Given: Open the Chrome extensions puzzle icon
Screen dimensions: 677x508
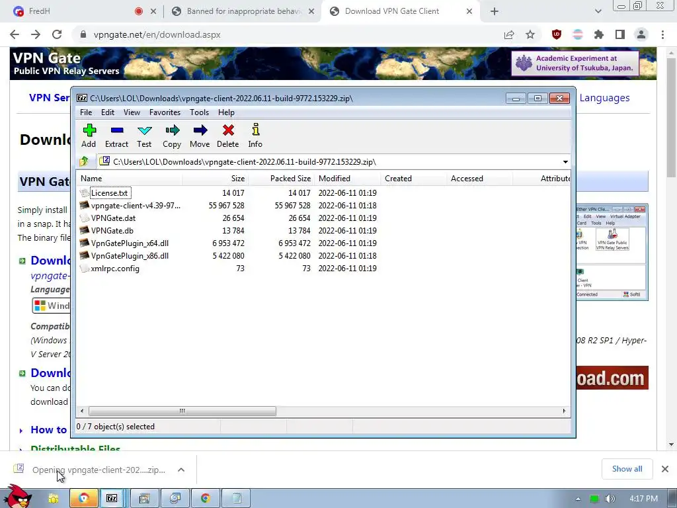Looking at the screenshot, I should [x=599, y=34].
